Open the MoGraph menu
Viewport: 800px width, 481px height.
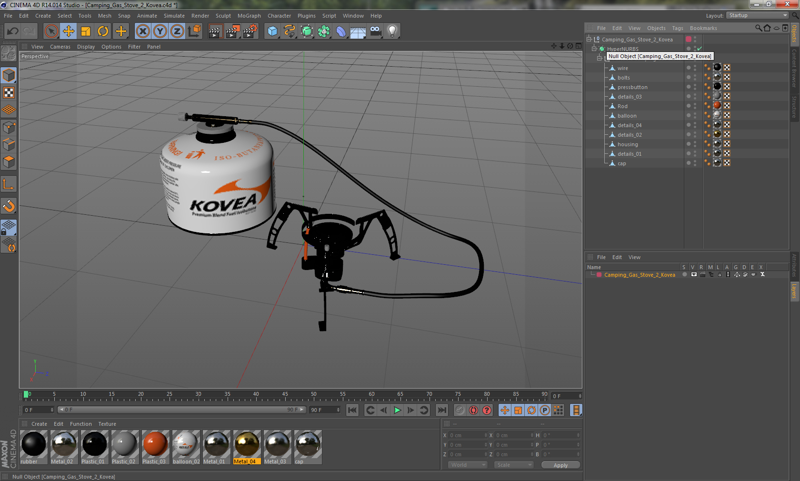coord(249,16)
